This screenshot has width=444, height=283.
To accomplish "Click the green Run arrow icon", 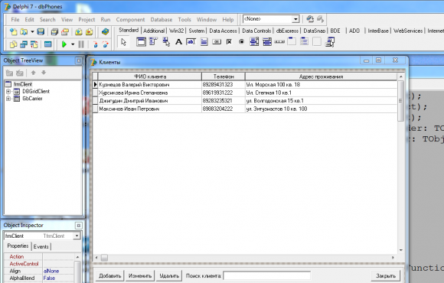I will tap(64, 44).
